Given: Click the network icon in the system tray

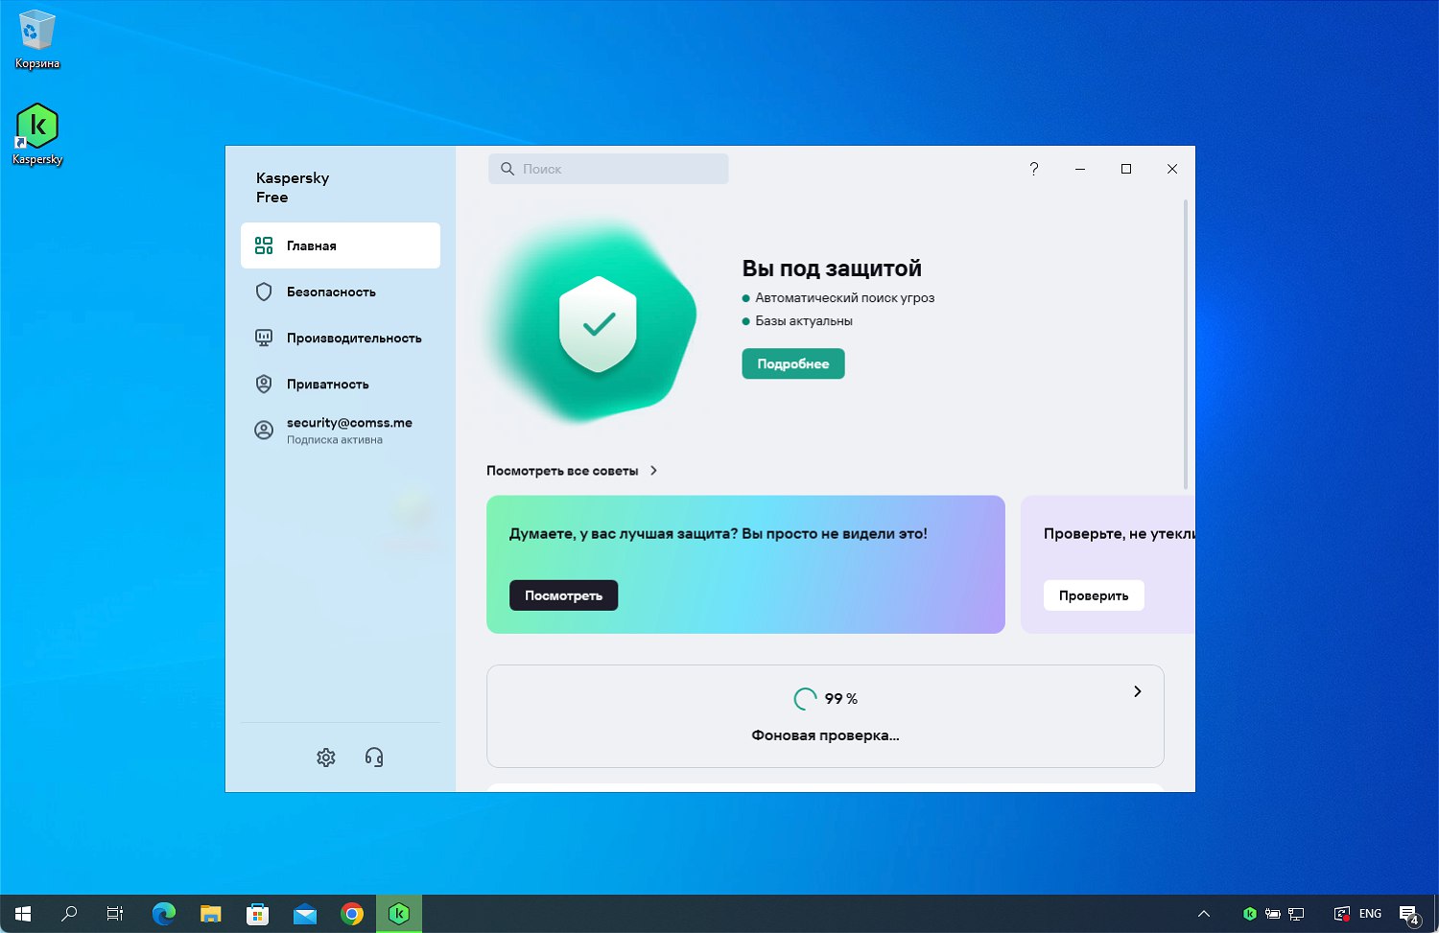Looking at the screenshot, I should 1296,914.
